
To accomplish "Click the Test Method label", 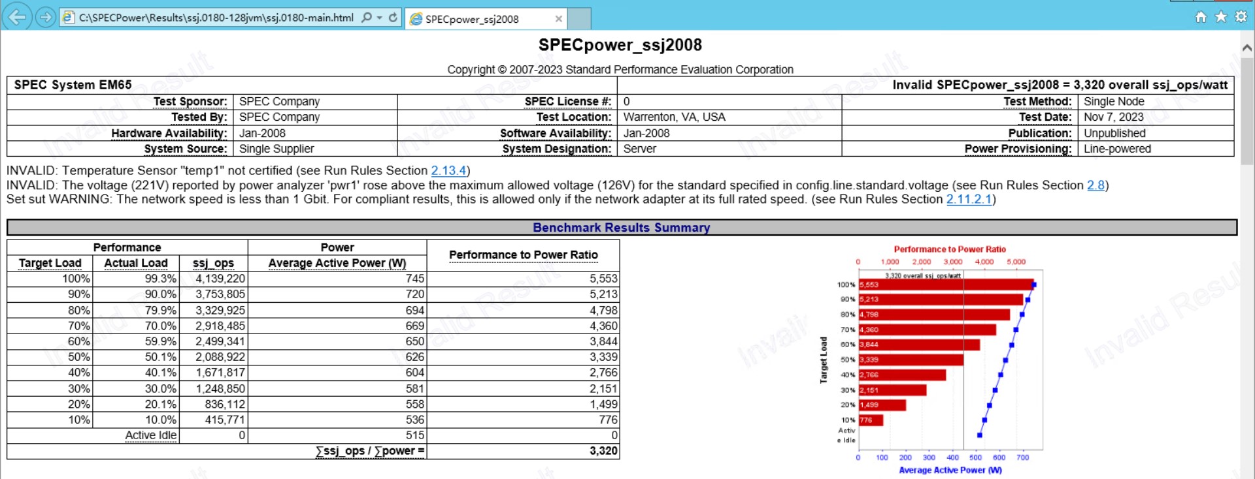I will pos(1038,102).
